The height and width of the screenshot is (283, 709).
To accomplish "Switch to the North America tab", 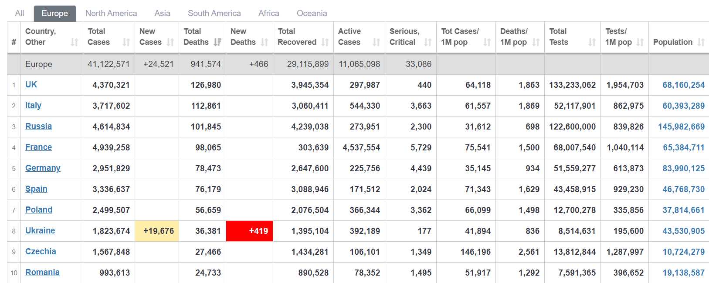I will click(x=111, y=13).
